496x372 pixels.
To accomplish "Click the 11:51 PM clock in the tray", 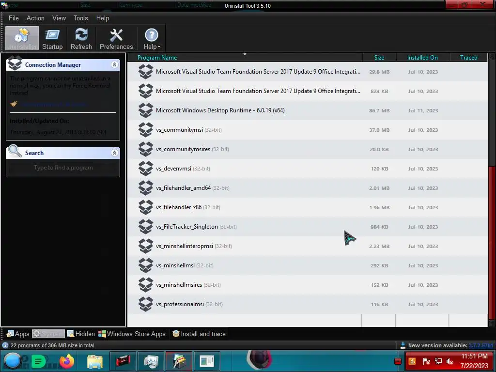I will click(x=474, y=356).
